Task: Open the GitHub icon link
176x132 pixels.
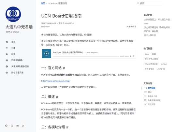Action: (x=12, y=125)
